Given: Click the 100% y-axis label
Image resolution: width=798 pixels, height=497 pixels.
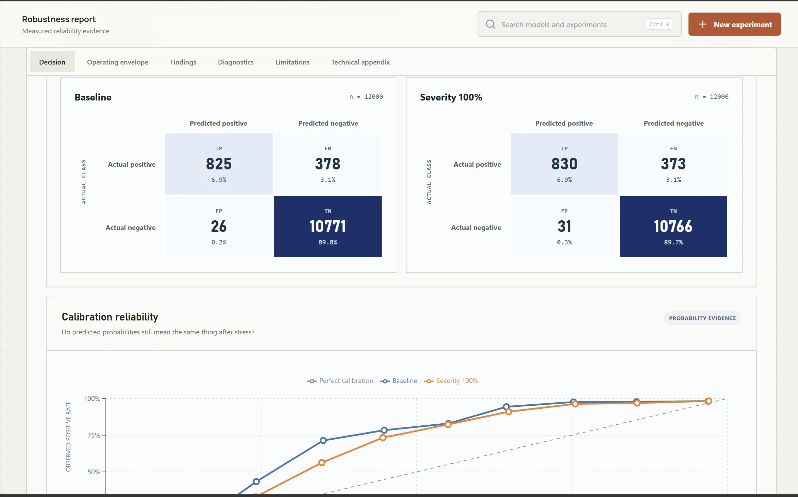Looking at the screenshot, I should pos(92,399).
